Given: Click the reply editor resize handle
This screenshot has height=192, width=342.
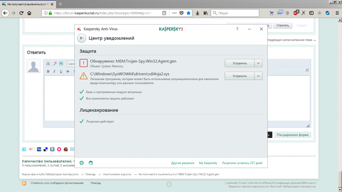Looking at the screenshot, I should coord(308,126).
